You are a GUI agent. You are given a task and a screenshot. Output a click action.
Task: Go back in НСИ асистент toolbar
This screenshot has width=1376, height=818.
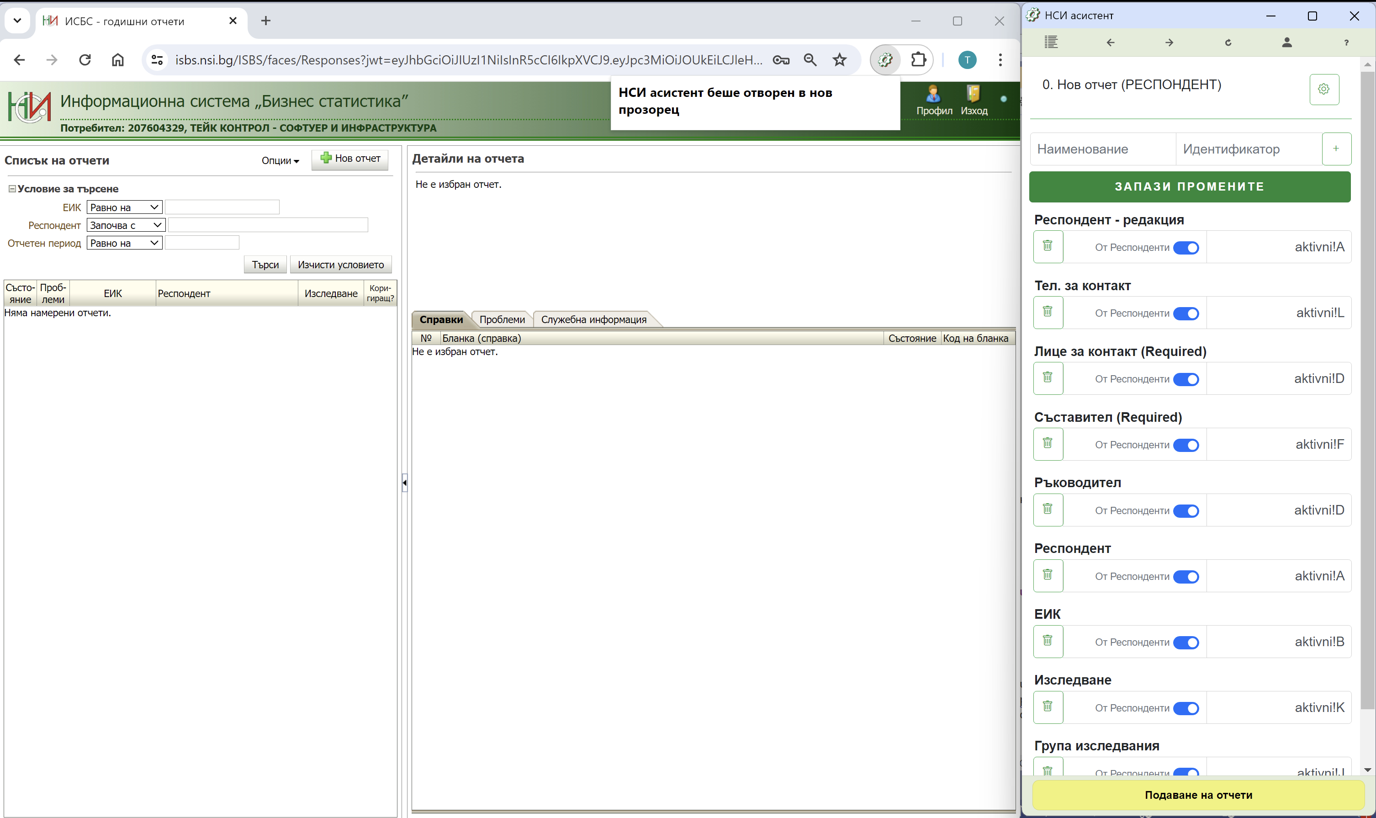(x=1111, y=42)
